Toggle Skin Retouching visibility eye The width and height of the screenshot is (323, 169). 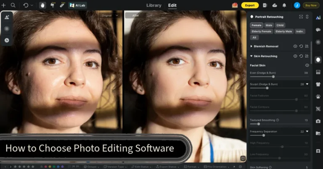click(295, 56)
